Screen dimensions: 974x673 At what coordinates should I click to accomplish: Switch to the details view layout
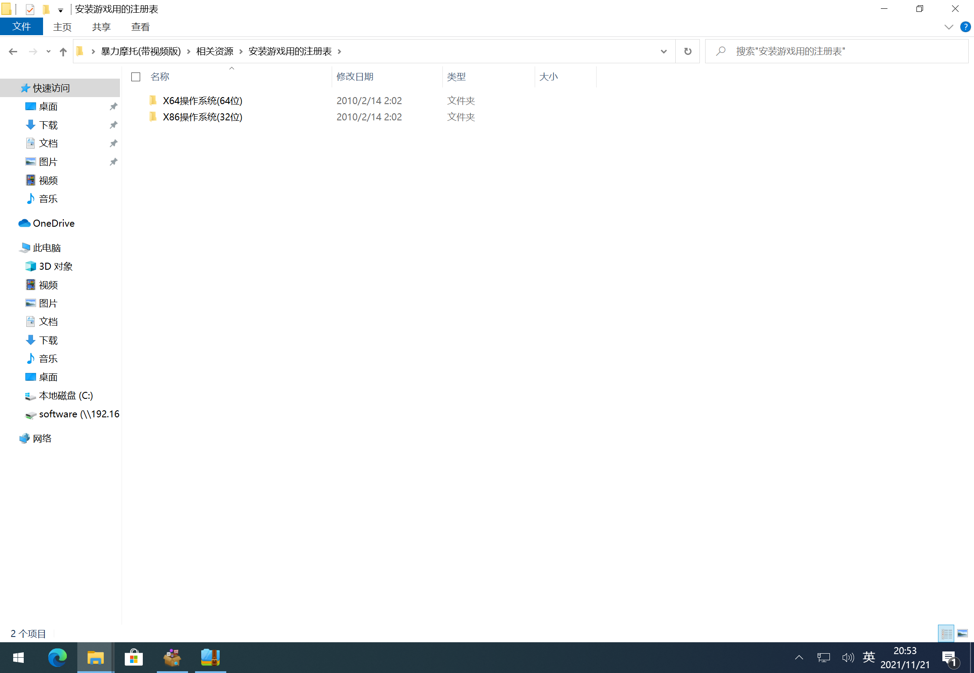(946, 633)
